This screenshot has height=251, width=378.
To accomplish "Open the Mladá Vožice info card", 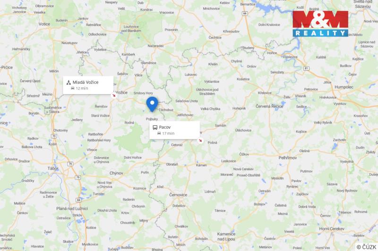I will (x=88, y=85).
